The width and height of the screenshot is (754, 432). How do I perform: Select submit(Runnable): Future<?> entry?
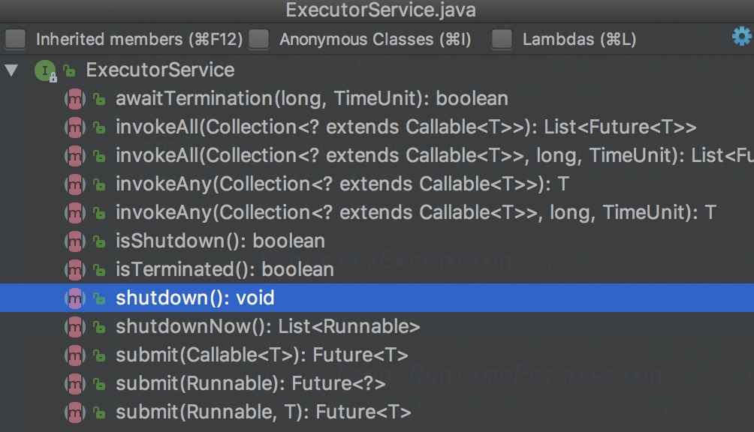coord(250,384)
